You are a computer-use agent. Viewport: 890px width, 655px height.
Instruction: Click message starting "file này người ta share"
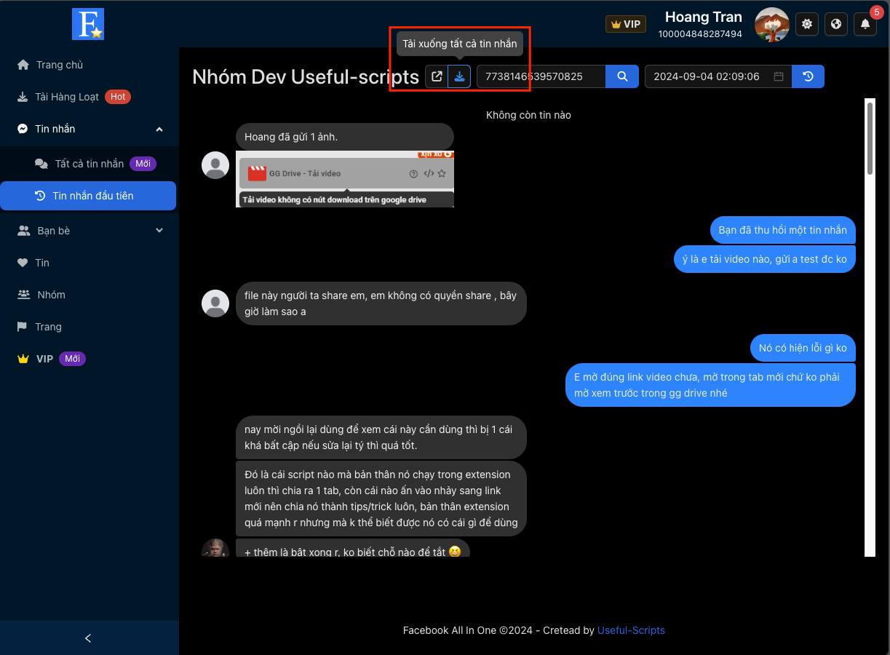click(x=381, y=303)
